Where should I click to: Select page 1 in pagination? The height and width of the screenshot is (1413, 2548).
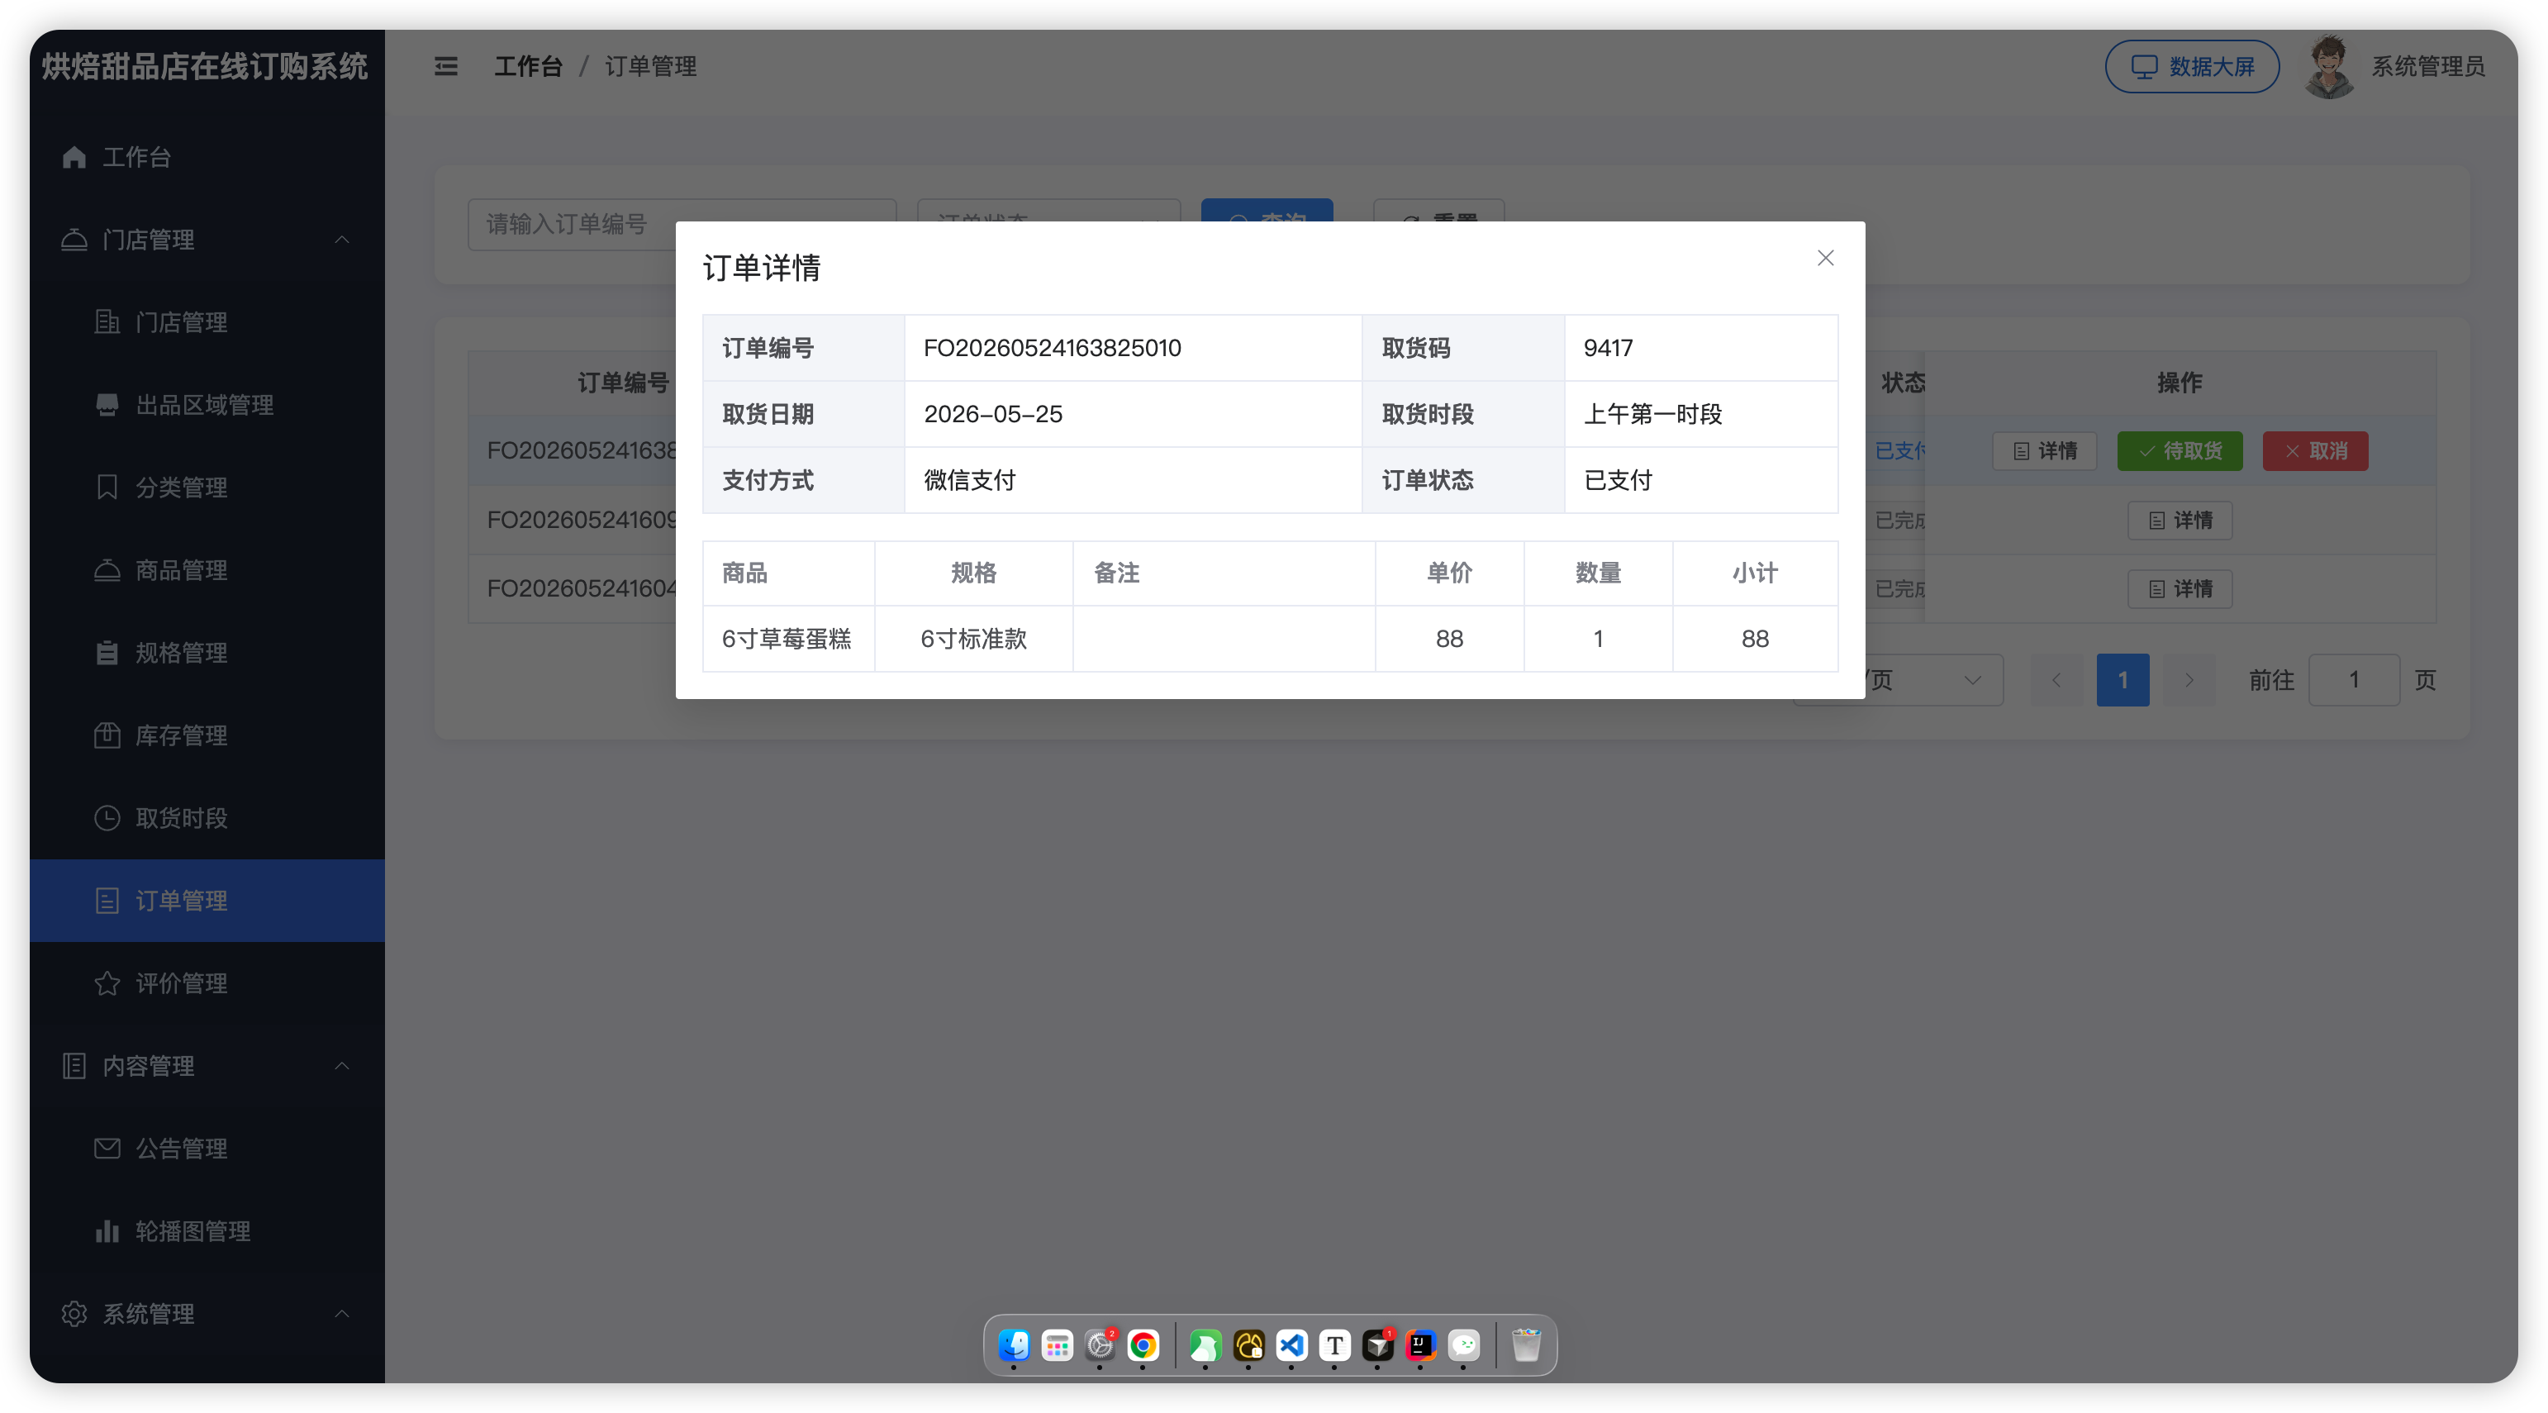point(2123,680)
